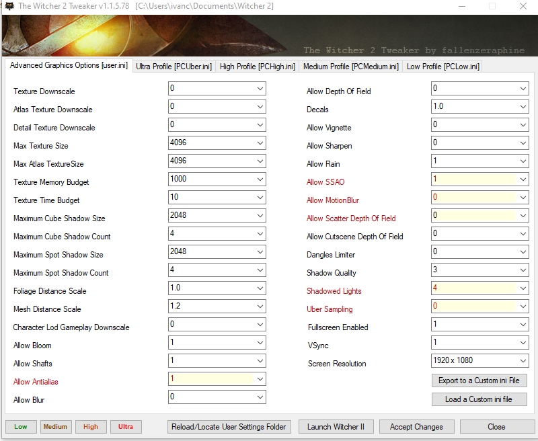Viewport: 538px width, 441px height.
Task: Switch to High Profile [PCHigh.ini] tab
Action: point(258,66)
